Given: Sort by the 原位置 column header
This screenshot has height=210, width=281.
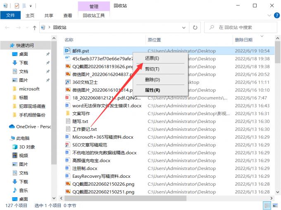Looking at the screenshot, I should tap(154, 40).
